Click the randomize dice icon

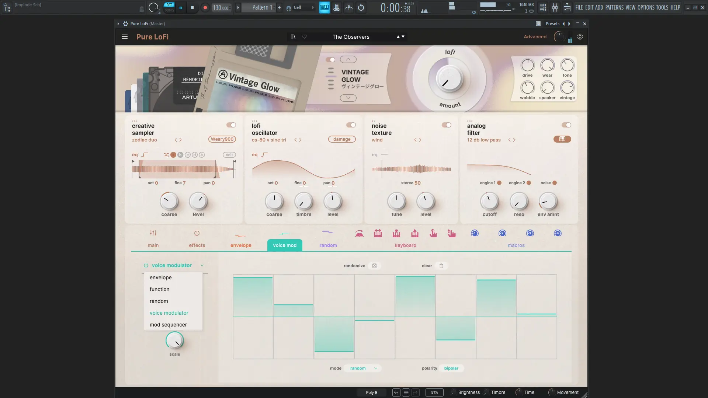[374, 266]
